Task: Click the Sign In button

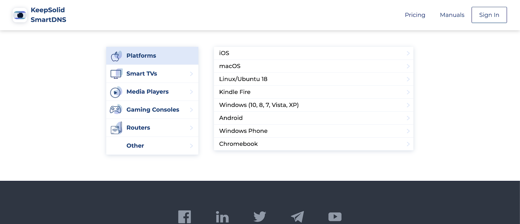Action: [x=489, y=15]
